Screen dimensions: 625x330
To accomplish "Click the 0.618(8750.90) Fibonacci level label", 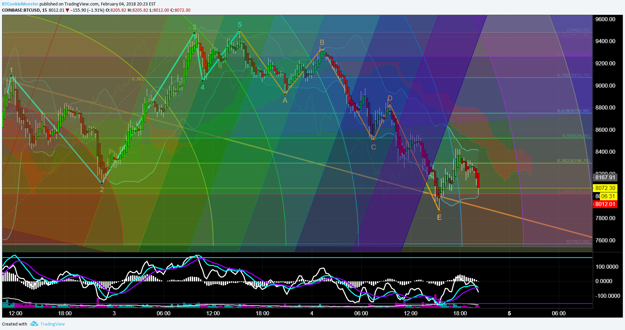I will pos(574,111).
